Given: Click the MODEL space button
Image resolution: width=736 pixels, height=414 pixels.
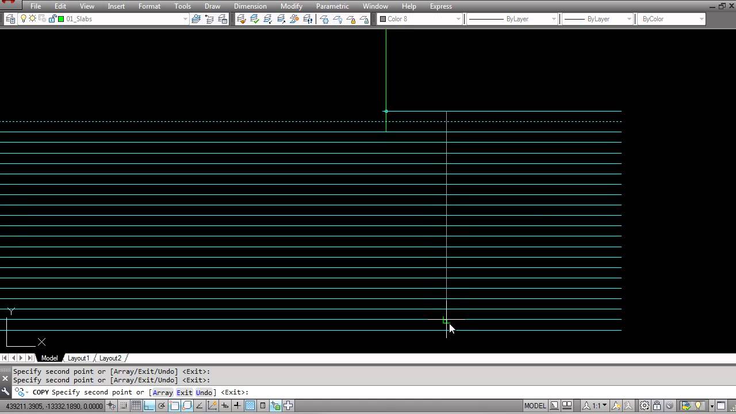Looking at the screenshot, I should pos(535,406).
